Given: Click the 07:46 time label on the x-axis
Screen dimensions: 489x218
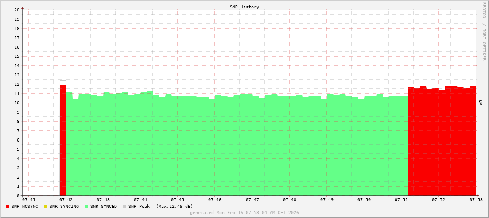Looking at the screenshot, I should tap(215, 200).
